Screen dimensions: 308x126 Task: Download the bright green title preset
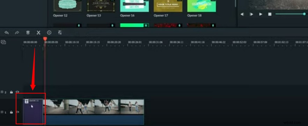pyautogui.click(x=146, y=25)
